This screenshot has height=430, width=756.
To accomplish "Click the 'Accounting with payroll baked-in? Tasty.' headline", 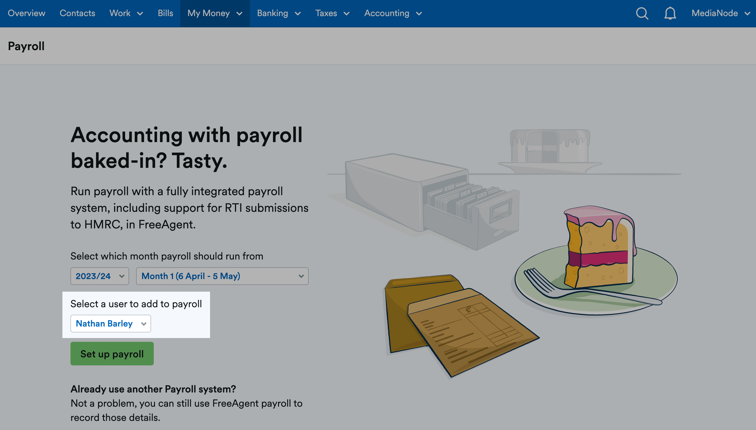I will point(186,147).
